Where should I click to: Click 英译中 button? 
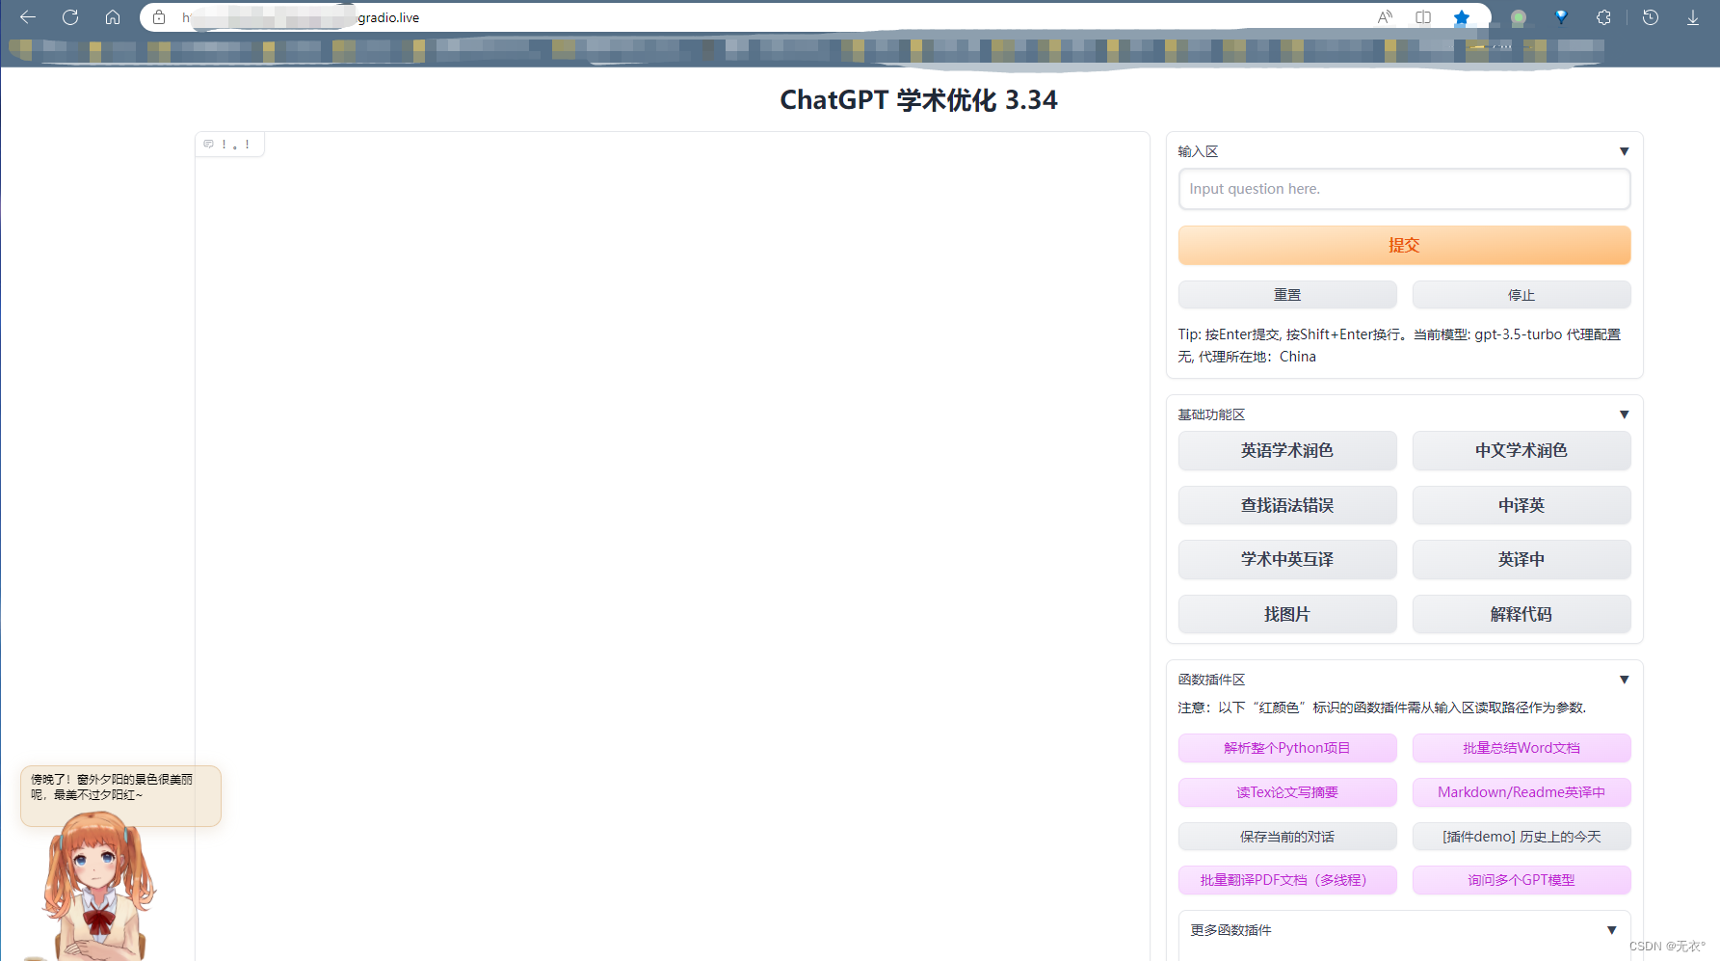pos(1522,559)
